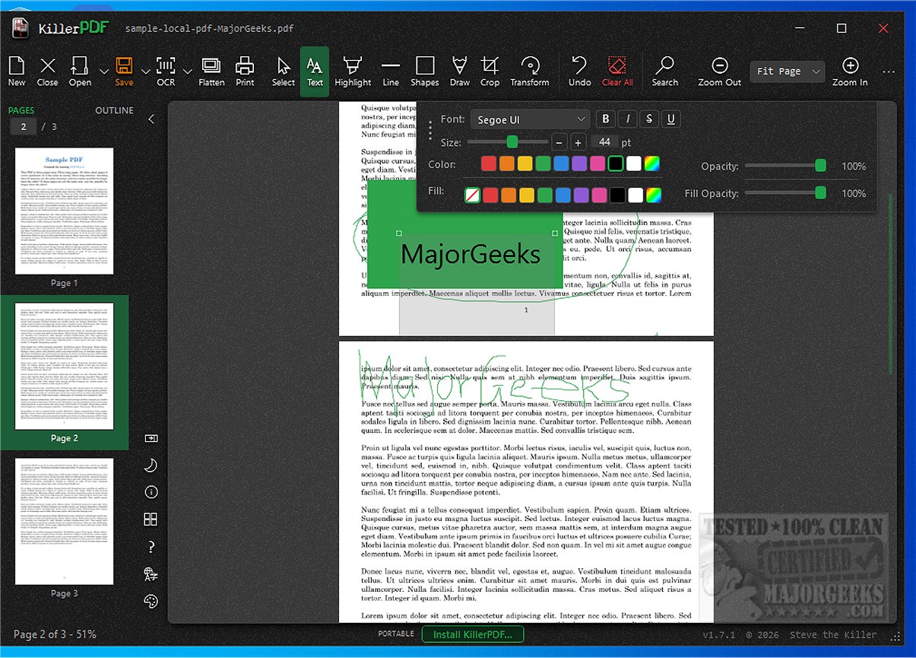Image resolution: width=916 pixels, height=658 pixels.
Task: Switch to the PAGES tab
Action: (x=21, y=110)
